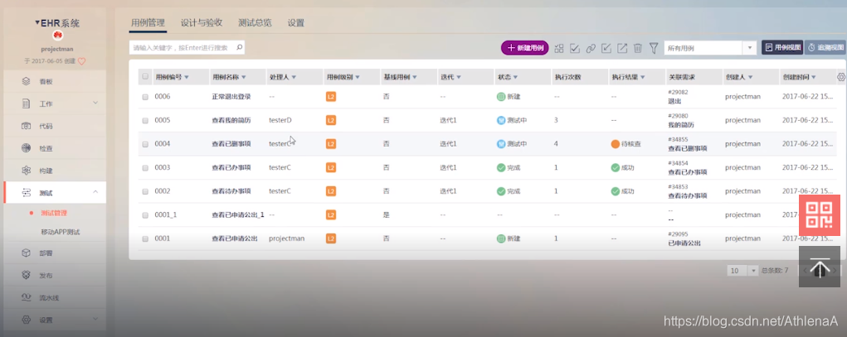The height and width of the screenshot is (337, 847).
Task: Check the checkbox for case 0003
Action: tap(145, 168)
